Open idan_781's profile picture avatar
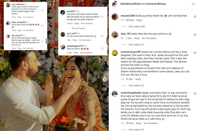 115,35
